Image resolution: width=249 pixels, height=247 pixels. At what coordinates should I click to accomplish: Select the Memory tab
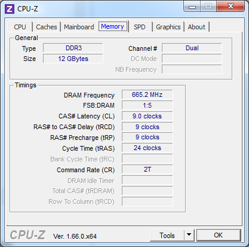point(113,26)
